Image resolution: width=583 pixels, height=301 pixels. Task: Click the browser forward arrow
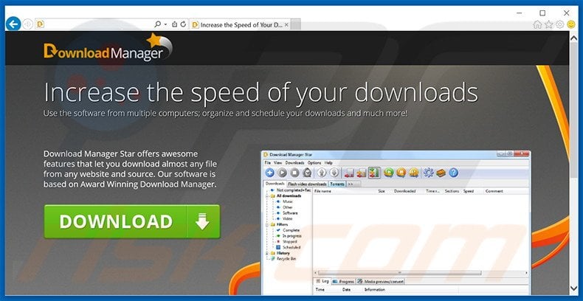coord(28,24)
